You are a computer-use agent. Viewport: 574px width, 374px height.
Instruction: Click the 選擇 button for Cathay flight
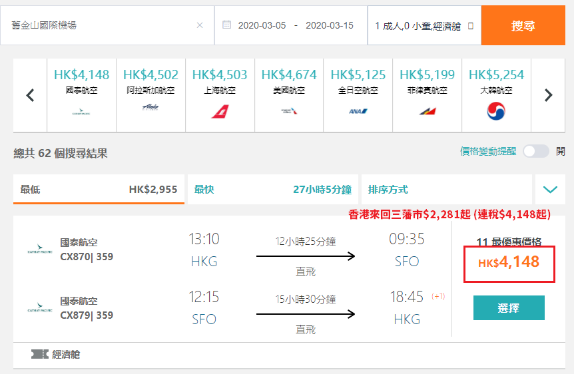pyautogui.click(x=509, y=307)
